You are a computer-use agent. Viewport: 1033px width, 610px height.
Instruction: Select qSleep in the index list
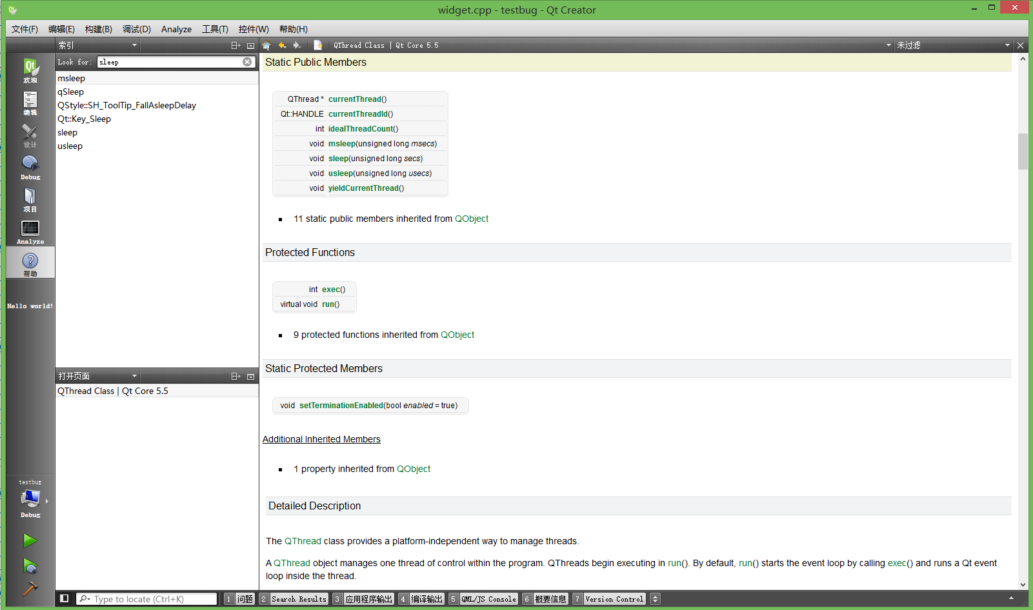click(x=157, y=92)
